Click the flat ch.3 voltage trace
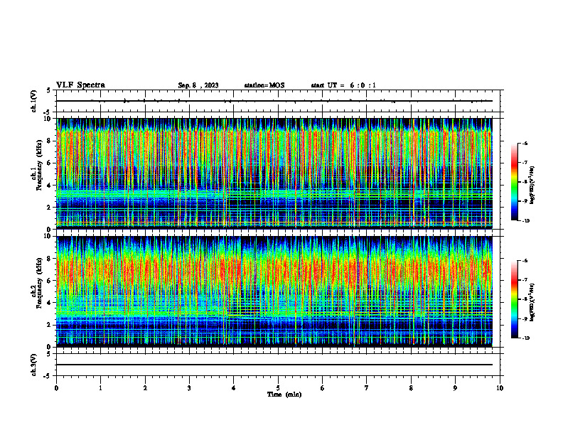Image resolution: width=563 pixels, height=435 pixels. [274, 365]
